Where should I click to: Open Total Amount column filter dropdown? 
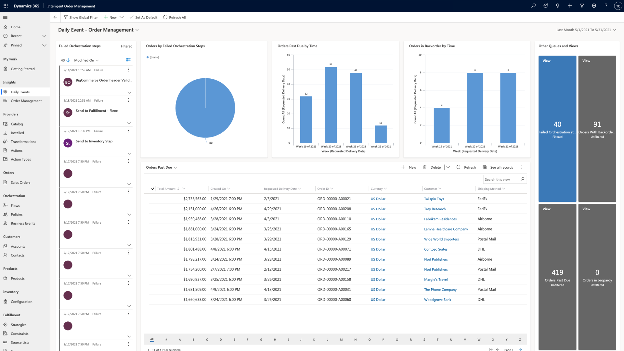pos(184,189)
